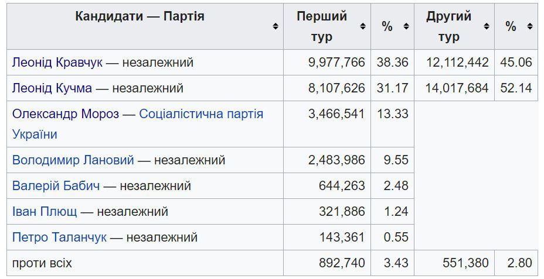
Task: Sort first-round percent column arrows
Action: point(406,26)
